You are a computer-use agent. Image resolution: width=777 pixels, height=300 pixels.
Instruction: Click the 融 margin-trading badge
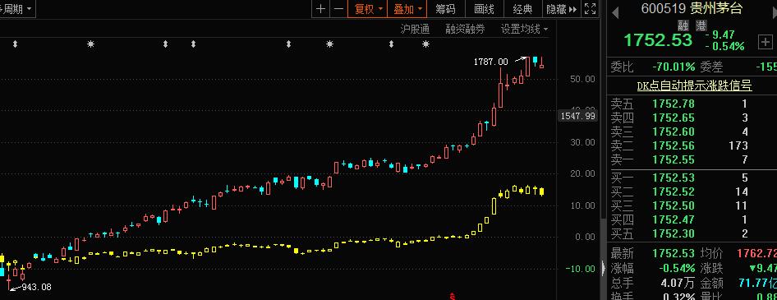point(683,25)
